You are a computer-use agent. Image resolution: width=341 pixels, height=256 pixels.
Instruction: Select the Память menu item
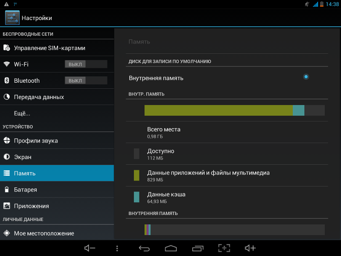[57, 173]
